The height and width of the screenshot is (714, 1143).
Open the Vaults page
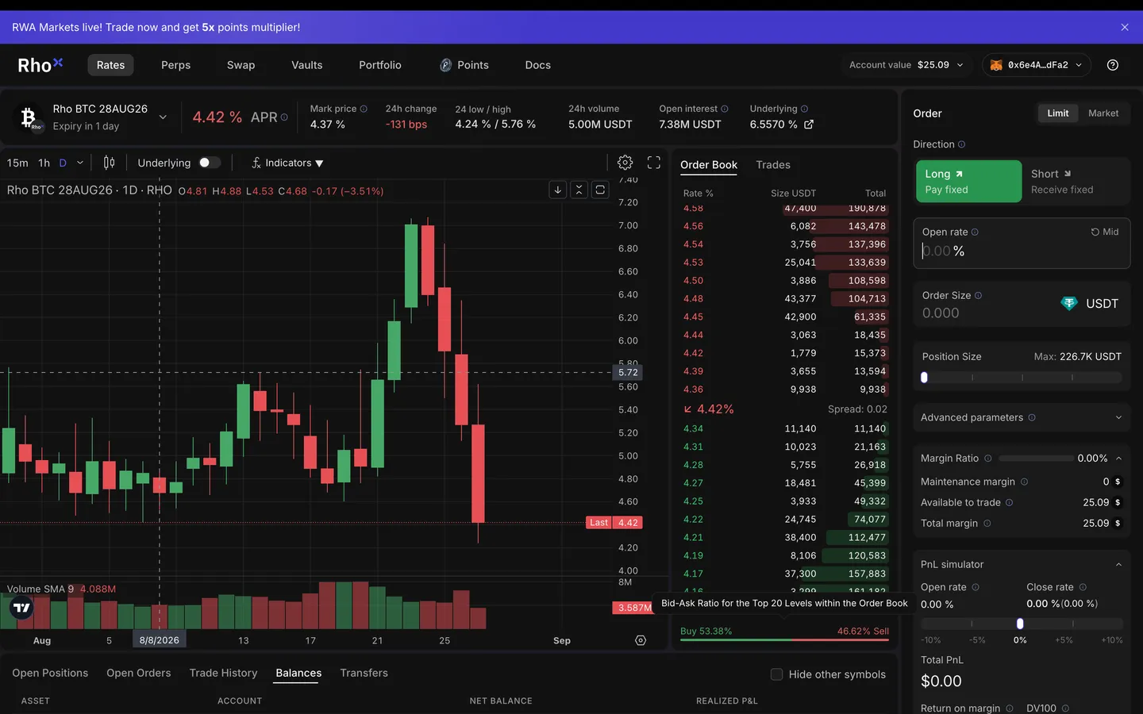click(306, 65)
